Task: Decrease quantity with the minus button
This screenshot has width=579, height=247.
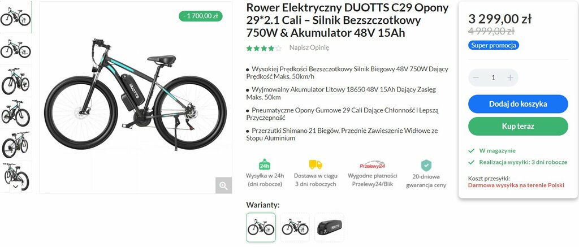Action: pos(476,77)
